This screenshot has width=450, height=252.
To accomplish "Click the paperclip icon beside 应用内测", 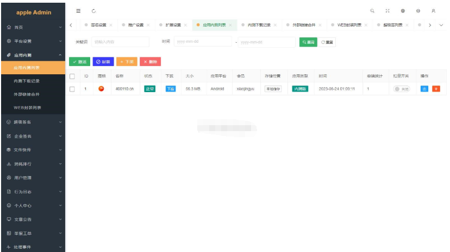I will pos(9,55).
